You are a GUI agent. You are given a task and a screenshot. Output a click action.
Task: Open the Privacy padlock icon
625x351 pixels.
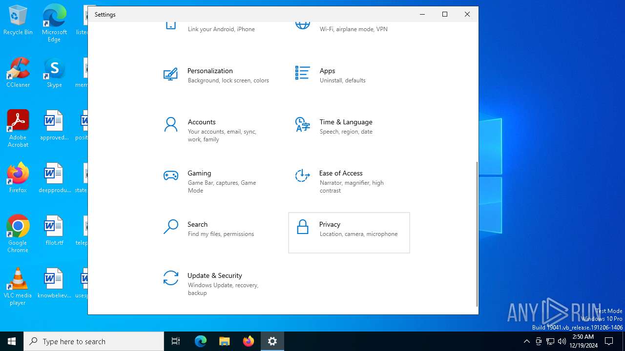(x=303, y=227)
